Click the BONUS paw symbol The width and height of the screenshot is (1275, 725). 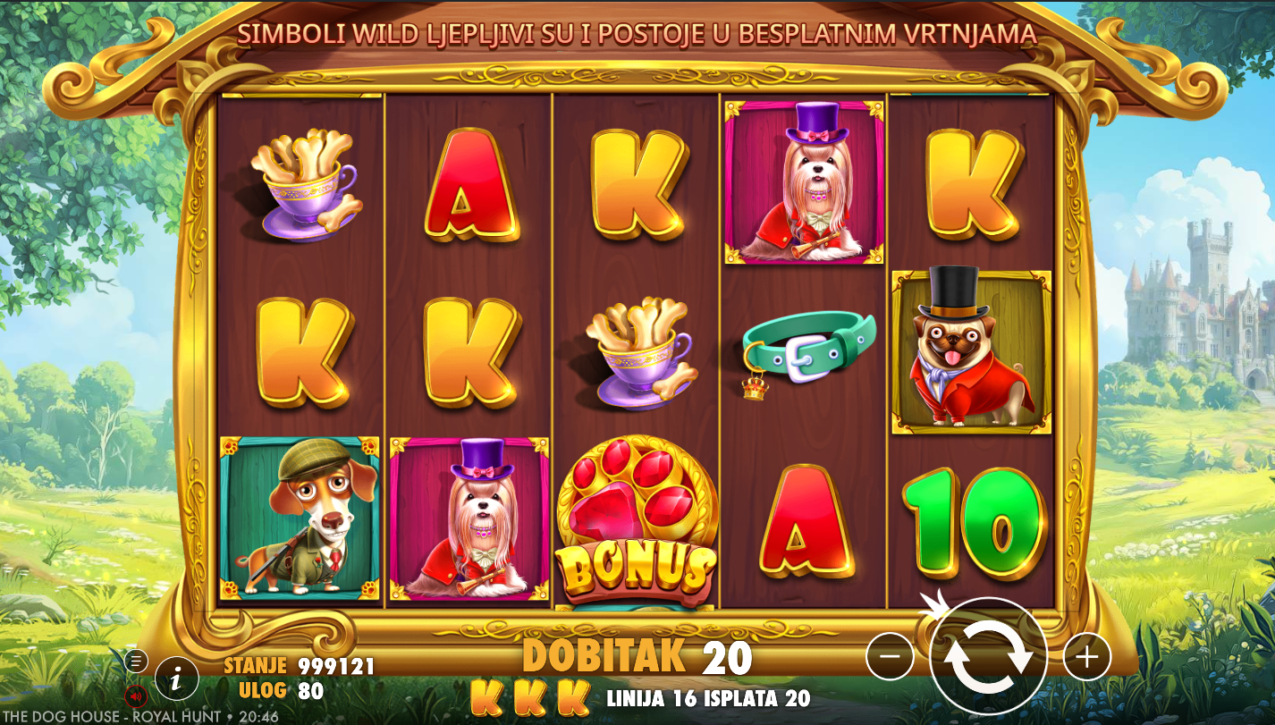pos(637,519)
